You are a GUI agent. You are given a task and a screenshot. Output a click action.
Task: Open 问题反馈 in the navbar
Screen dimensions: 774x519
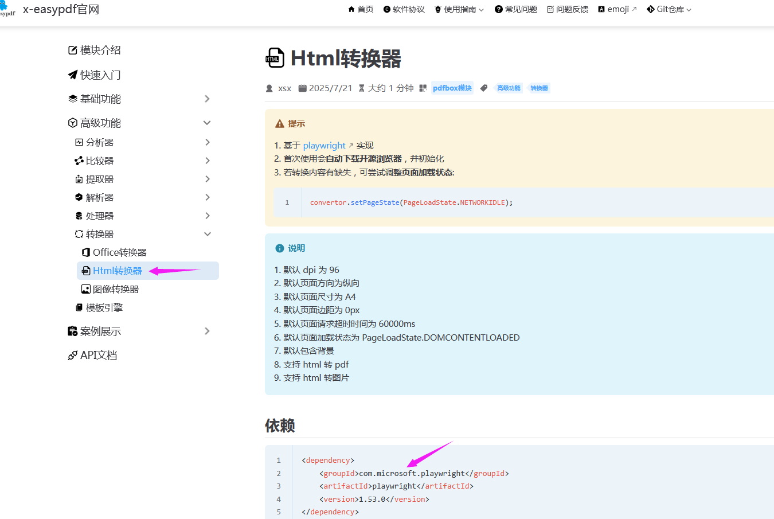pos(568,9)
